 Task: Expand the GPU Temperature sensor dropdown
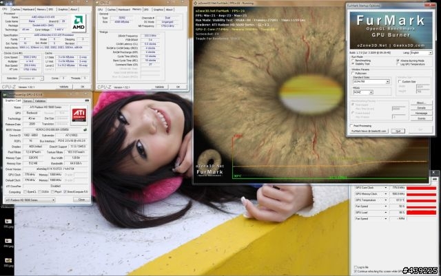tap(386, 200)
